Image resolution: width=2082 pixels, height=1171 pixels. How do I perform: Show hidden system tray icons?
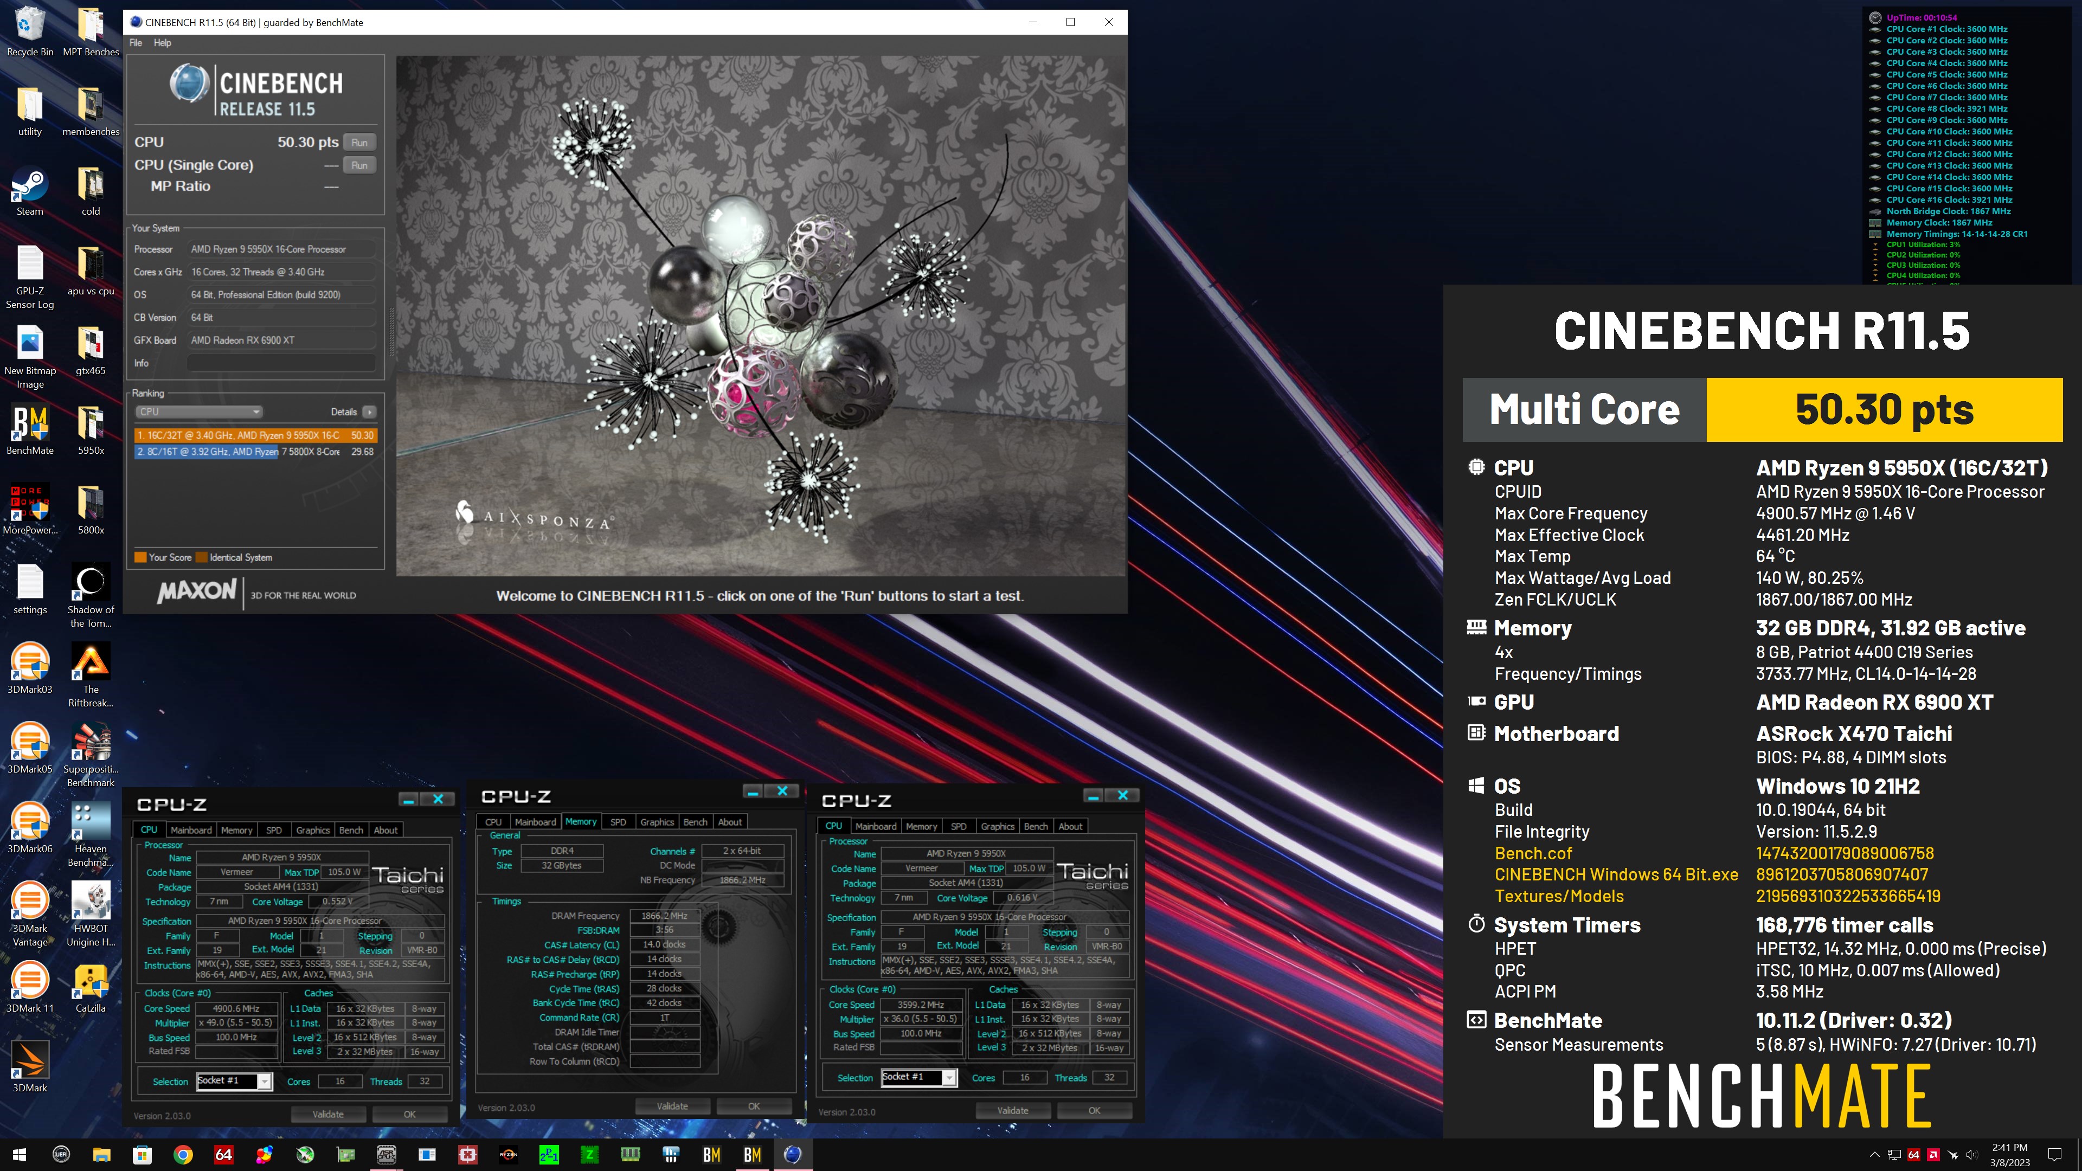1874,1155
